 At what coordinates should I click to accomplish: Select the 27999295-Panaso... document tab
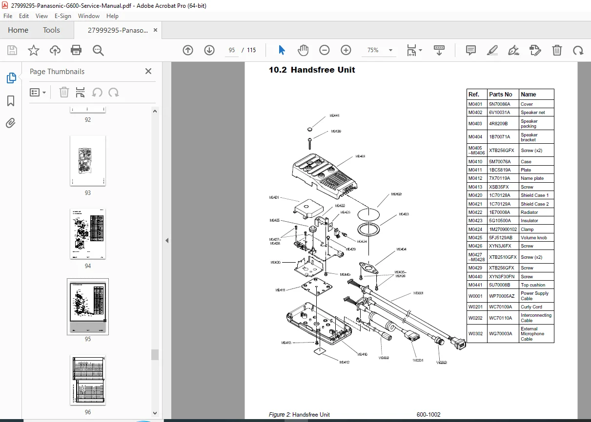click(x=118, y=30)
